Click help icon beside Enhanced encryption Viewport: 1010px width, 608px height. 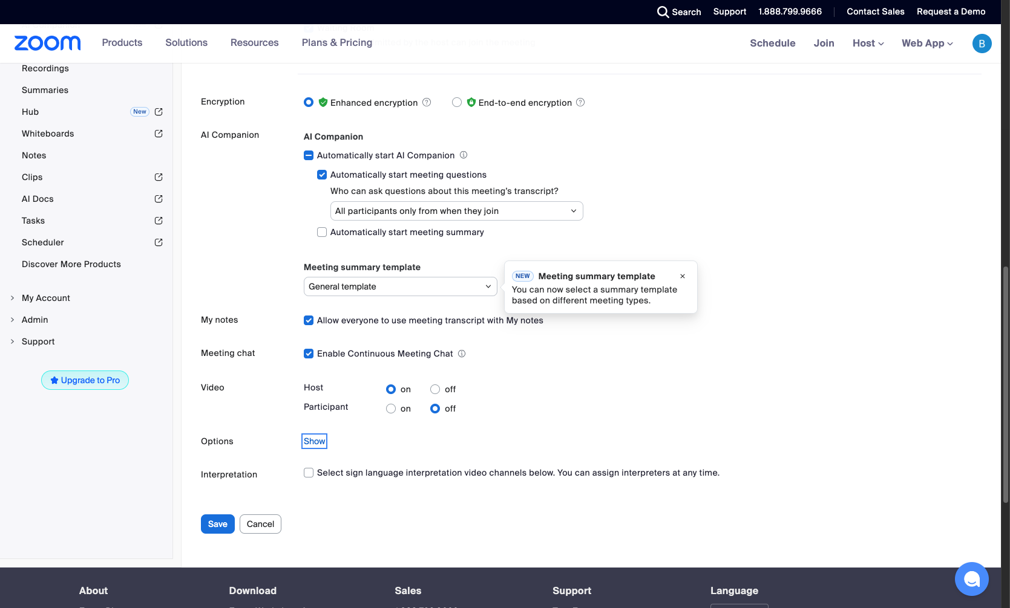coord(427,102)
